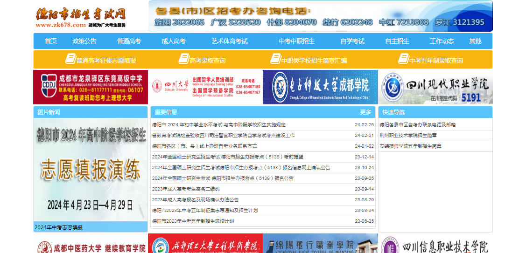Click the book icon beside 普通高考征集志愿填报
Screen dimensions: 519x253
[x=70, y=59]
